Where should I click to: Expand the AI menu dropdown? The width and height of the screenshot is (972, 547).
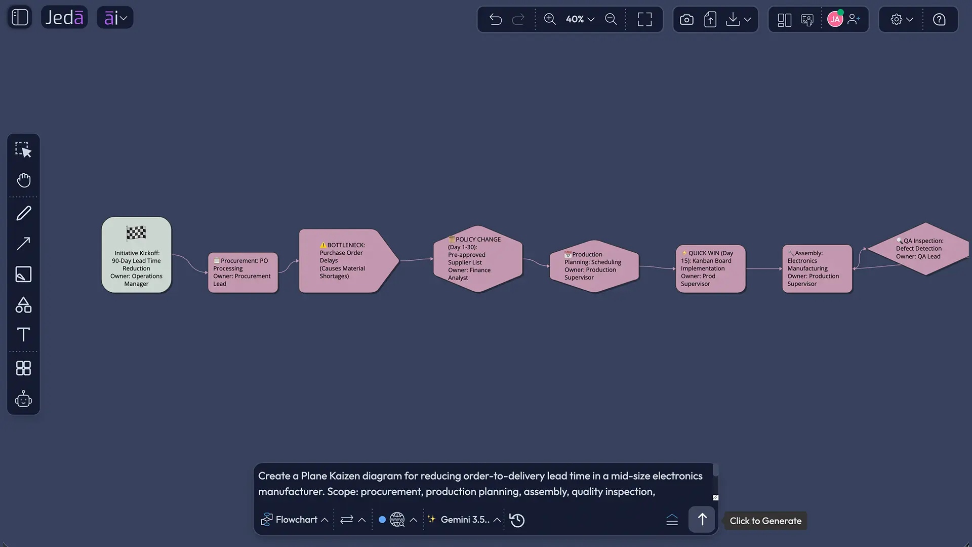(x=115, y=18)
